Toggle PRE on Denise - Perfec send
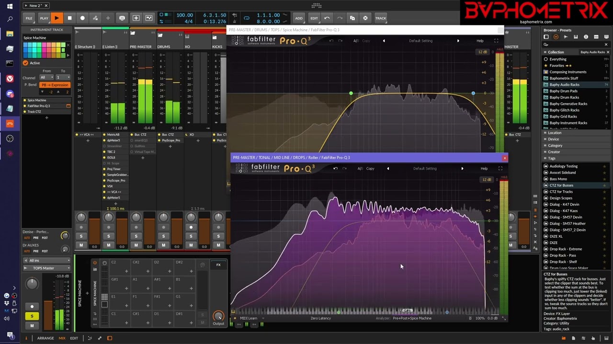613x344 pixels. tap(36, 238)
